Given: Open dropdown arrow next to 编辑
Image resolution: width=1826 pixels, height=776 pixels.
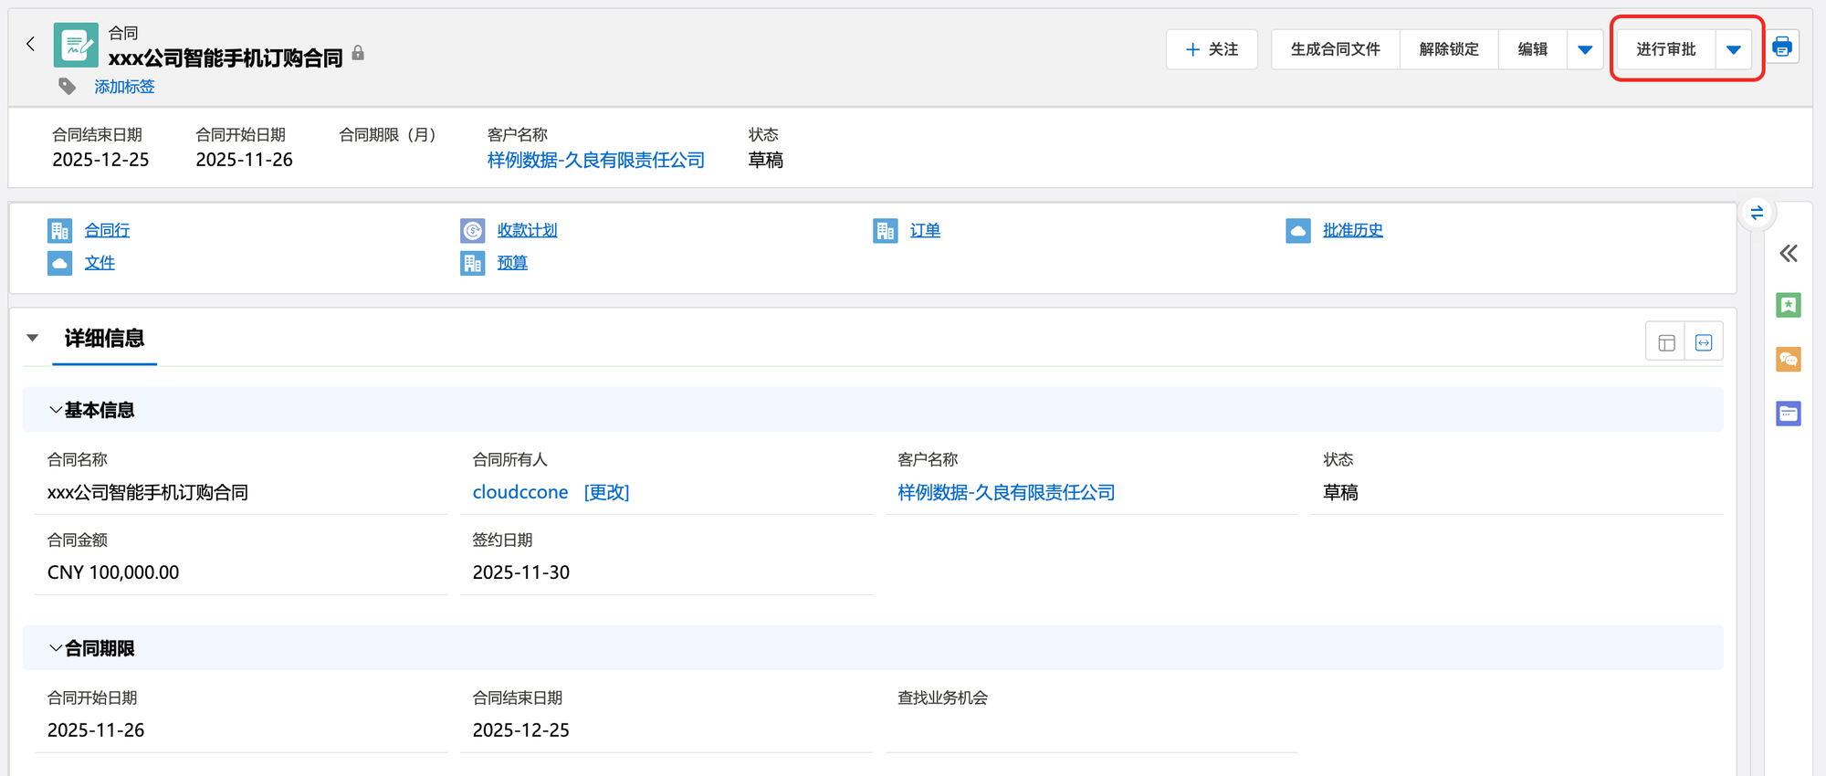Looking at the screenshot, I should 1585,49.
